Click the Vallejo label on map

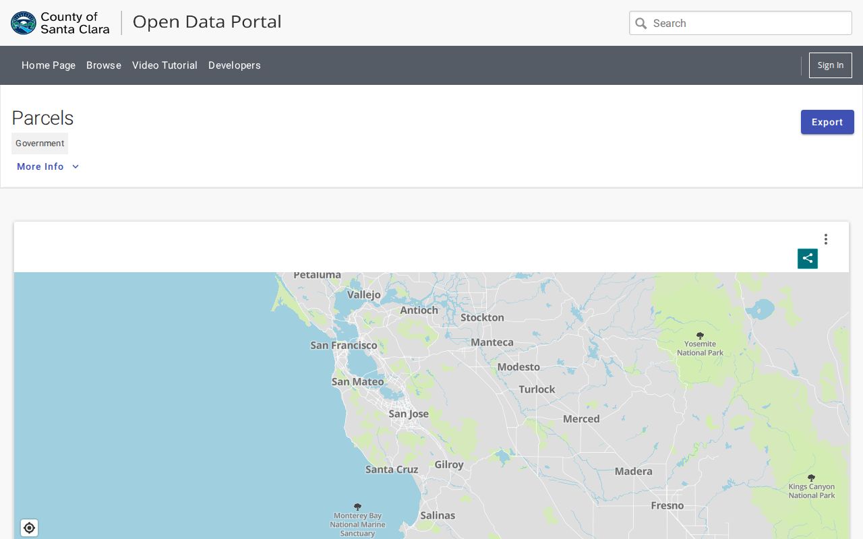[364, 294]
